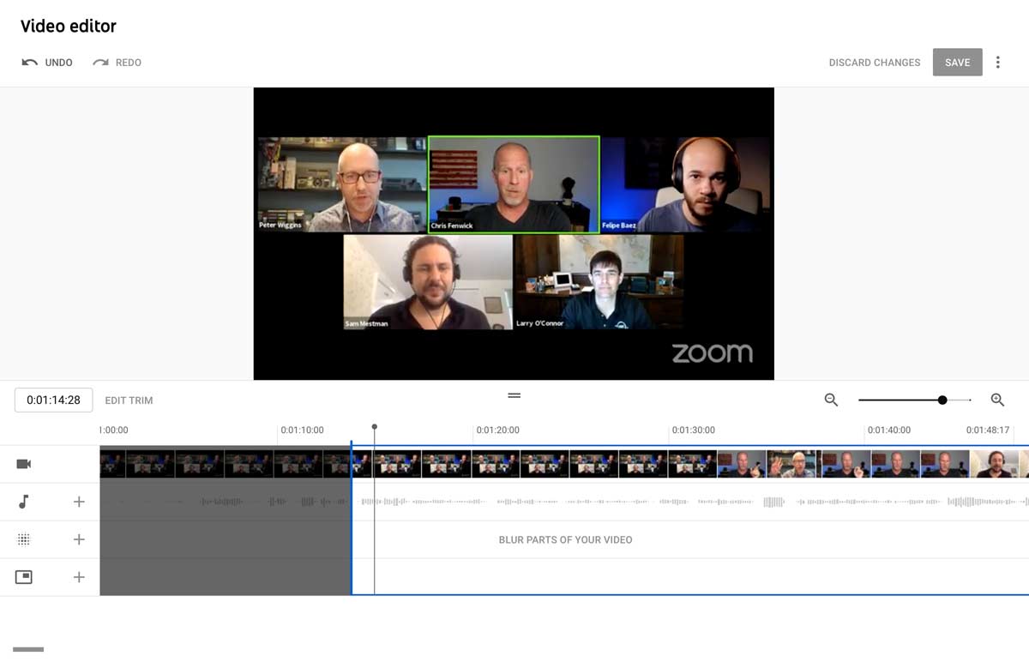Image resolution: width=1029 pixels, height=662 pixels.
Task: Select the end screen track icon
Action: [24, 577]
